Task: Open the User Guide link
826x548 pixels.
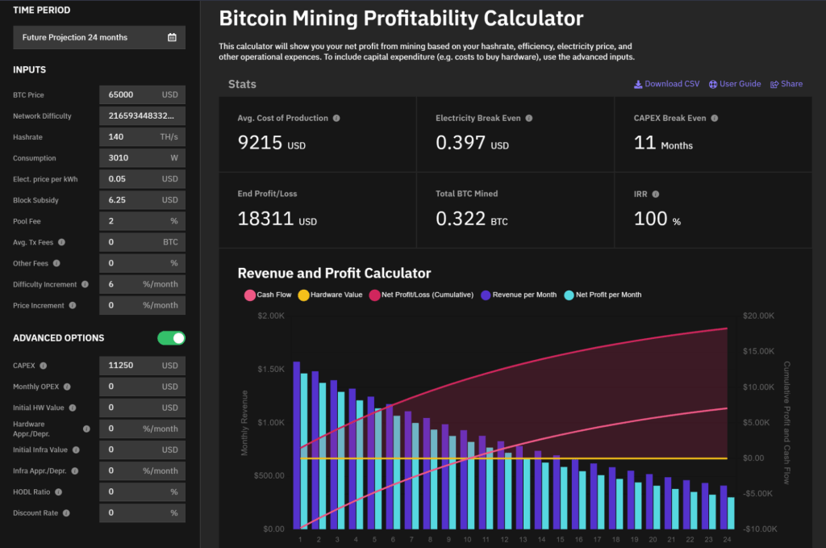Action: point(734,84)
